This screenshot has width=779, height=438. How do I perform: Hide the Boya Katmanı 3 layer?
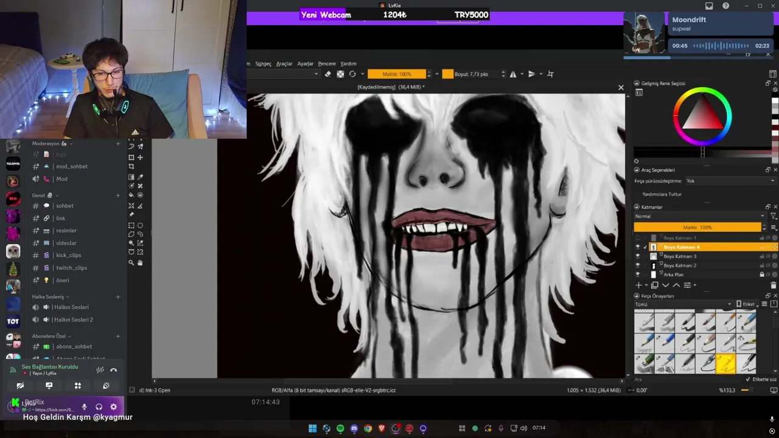tap(638, 256)
